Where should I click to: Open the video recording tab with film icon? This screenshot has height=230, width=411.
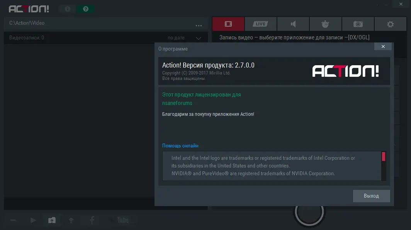tap(228, 24)
